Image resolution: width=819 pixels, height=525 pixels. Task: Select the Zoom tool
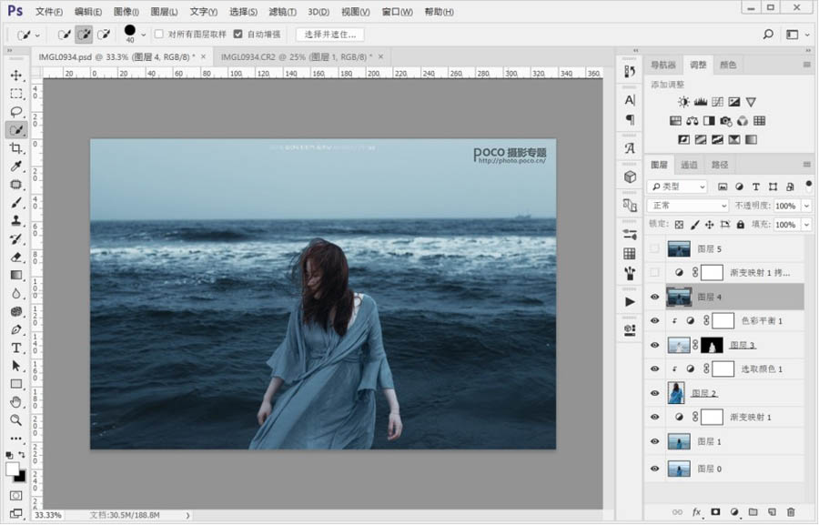coord(16,420)
